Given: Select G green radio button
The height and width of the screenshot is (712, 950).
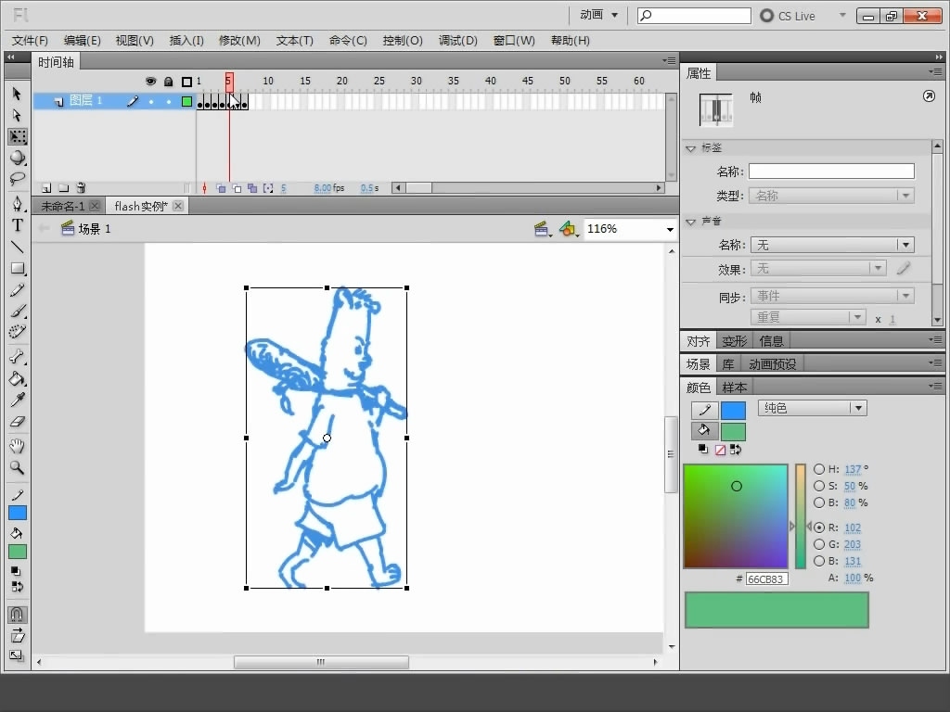Looking at the screenshot, I should (x=819, y=544).
